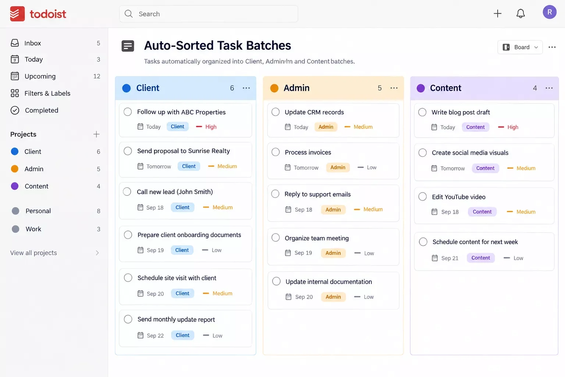
Task: Click Sep 19 date on Prepare client onboarding documents
Action: click(x=155, y=250)
